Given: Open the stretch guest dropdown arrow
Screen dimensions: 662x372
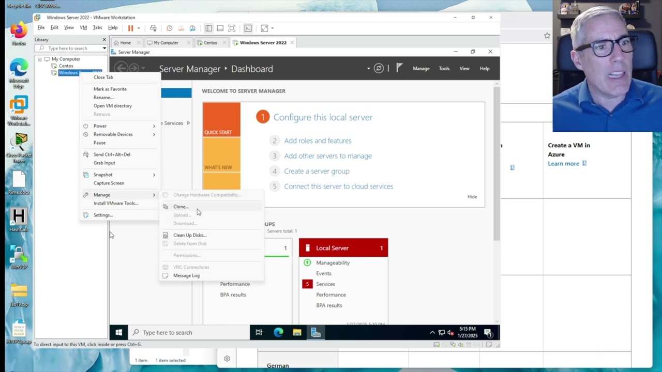Looking at the screenshot, I should [x=272, y=28].
